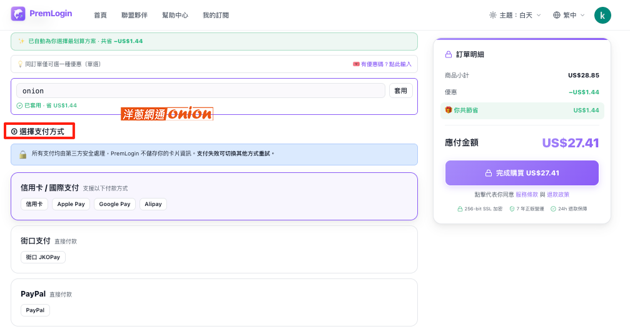Open 幫助中心 navigation item
Viewport: 630px width, 329px height.
pos(175,15)
